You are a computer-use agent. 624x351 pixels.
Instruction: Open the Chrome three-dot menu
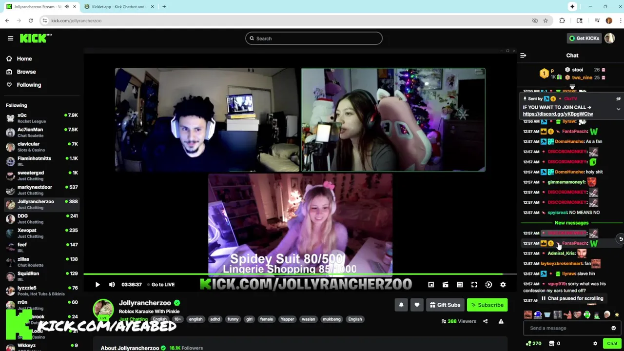click(x=620, y=20)
